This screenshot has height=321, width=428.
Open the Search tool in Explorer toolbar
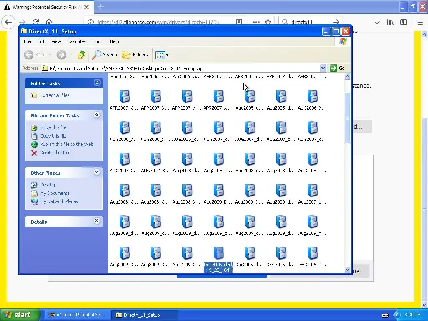pyautogui.click(x=104, y=55)
